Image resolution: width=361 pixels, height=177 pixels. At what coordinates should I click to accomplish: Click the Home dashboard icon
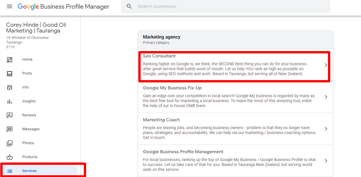click(x=10, y=59)
